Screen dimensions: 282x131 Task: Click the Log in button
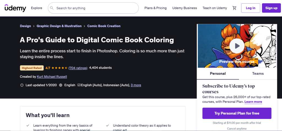250,8
